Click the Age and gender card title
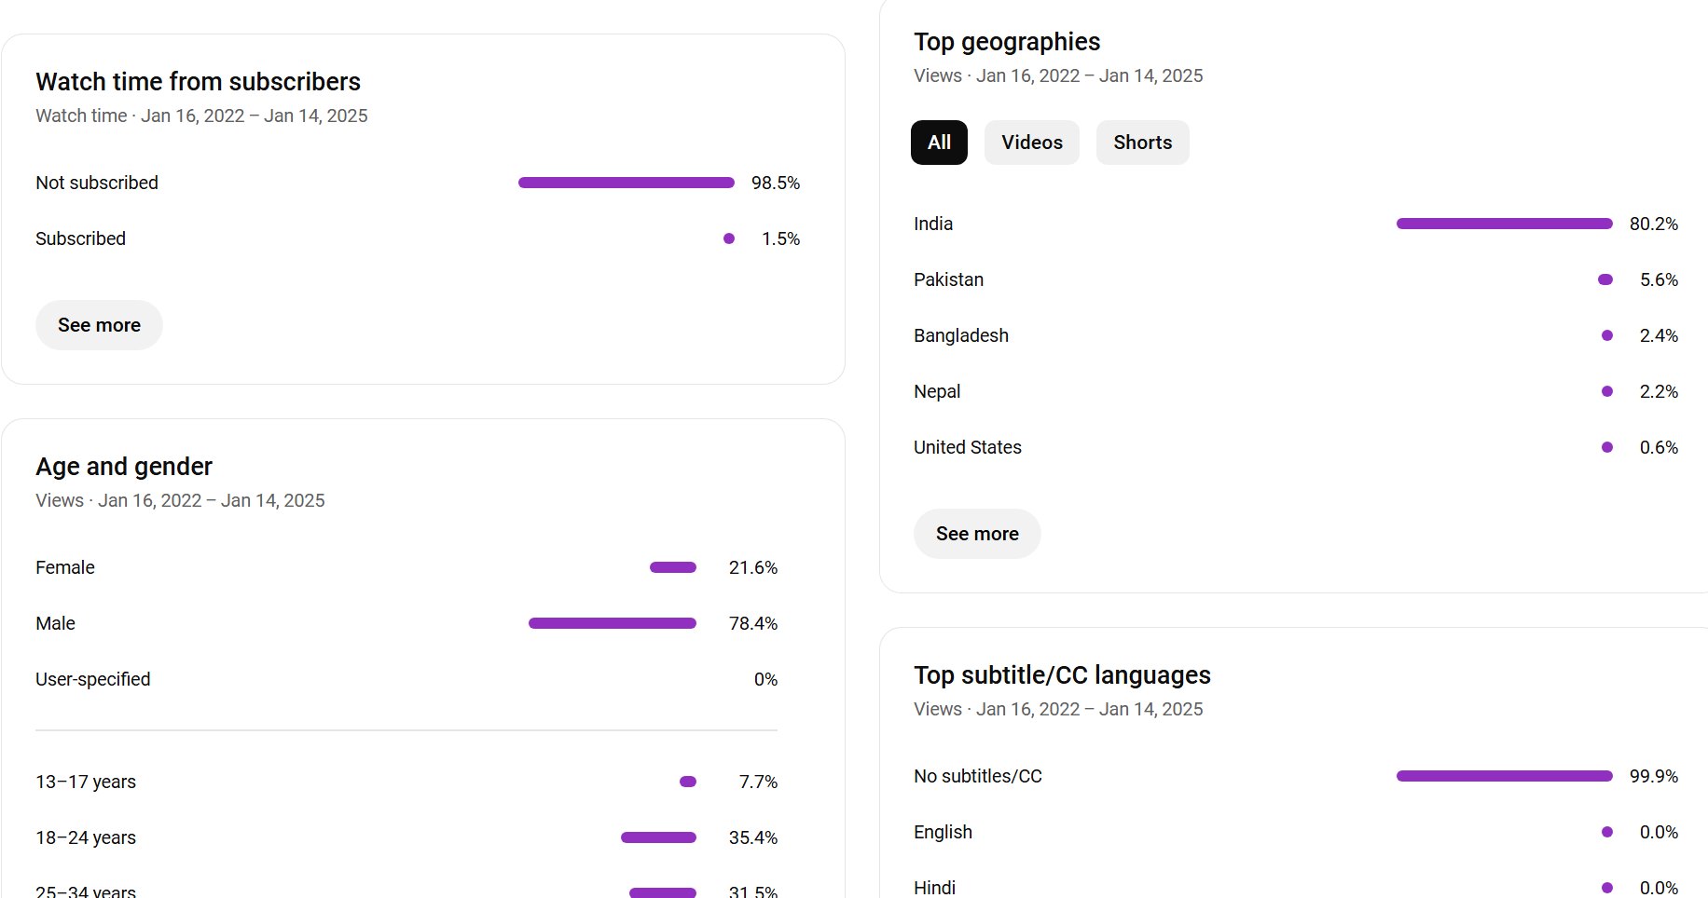 point(124,466)
